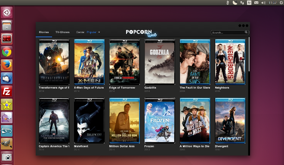Click the "Edge of Tomorrow" title text

pos(122,88)
